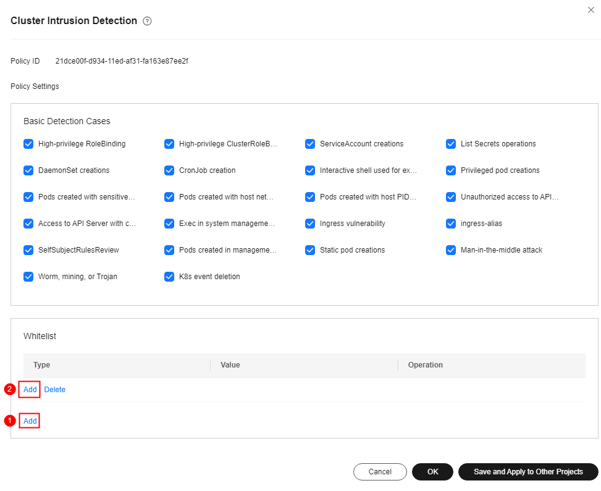The width and height of the screenshot is (601, 491).
Task: Disable Static pod creations detection
Action: [x=310, y=250]
